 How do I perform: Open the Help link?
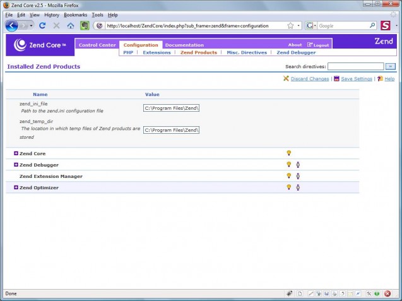pyautogui.click(x=389, y=79)
